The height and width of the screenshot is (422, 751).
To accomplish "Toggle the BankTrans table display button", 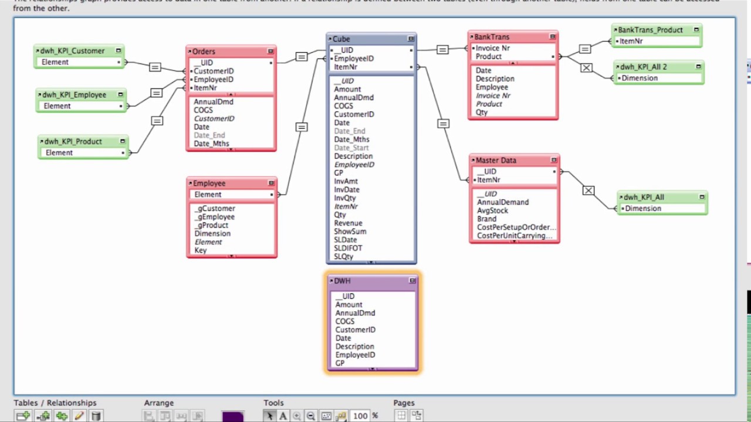I will coord(552,37).
